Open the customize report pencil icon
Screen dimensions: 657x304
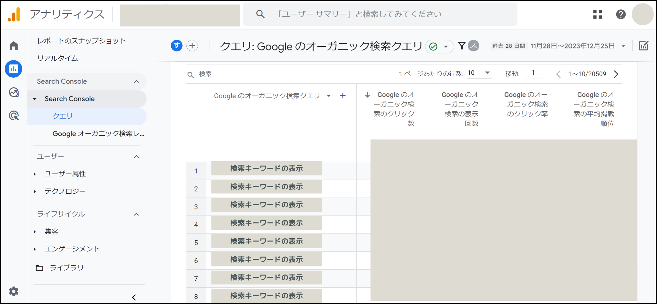pyautogui.click(x=644, y=46)
